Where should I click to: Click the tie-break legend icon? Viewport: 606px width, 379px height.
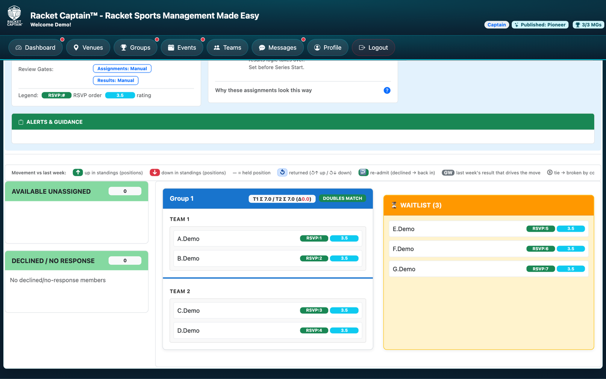pyautogui.click(x=550, y=173)
